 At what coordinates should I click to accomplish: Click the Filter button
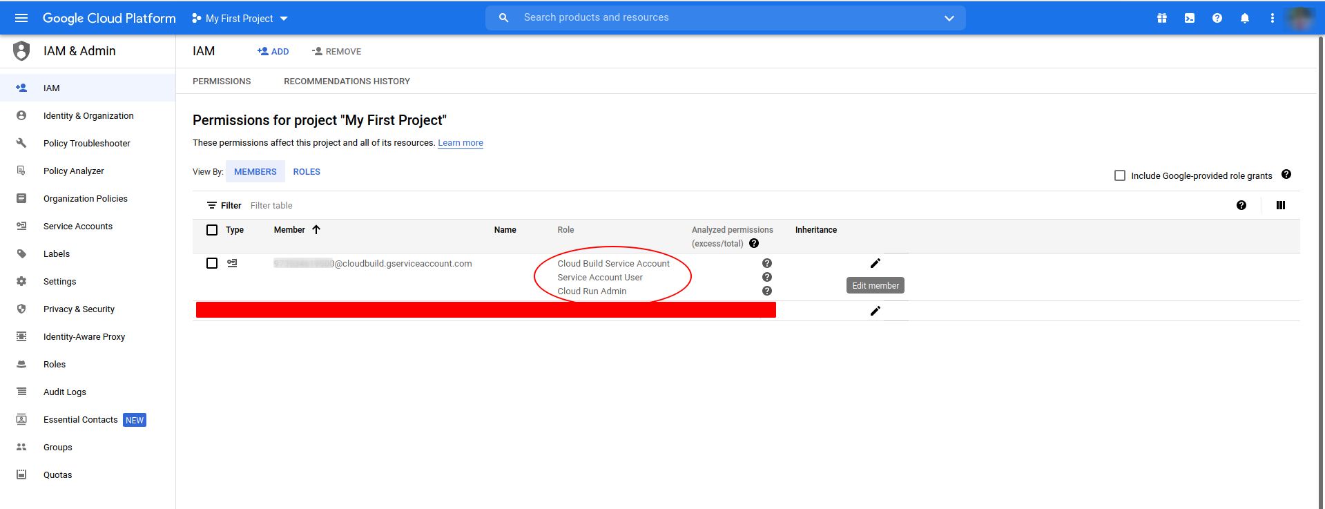[x=224, y=205]
